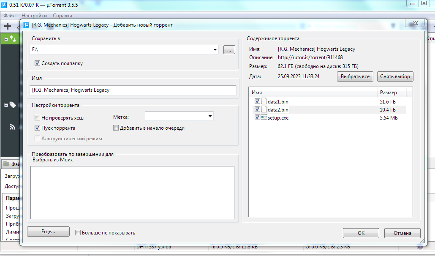Click the data1.bin file icon
This screenshot has height=256, width=435.
tap(264, 101)
